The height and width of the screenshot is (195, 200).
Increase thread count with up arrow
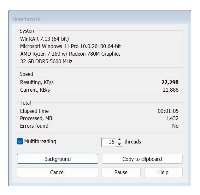click(x=119, y=140)
